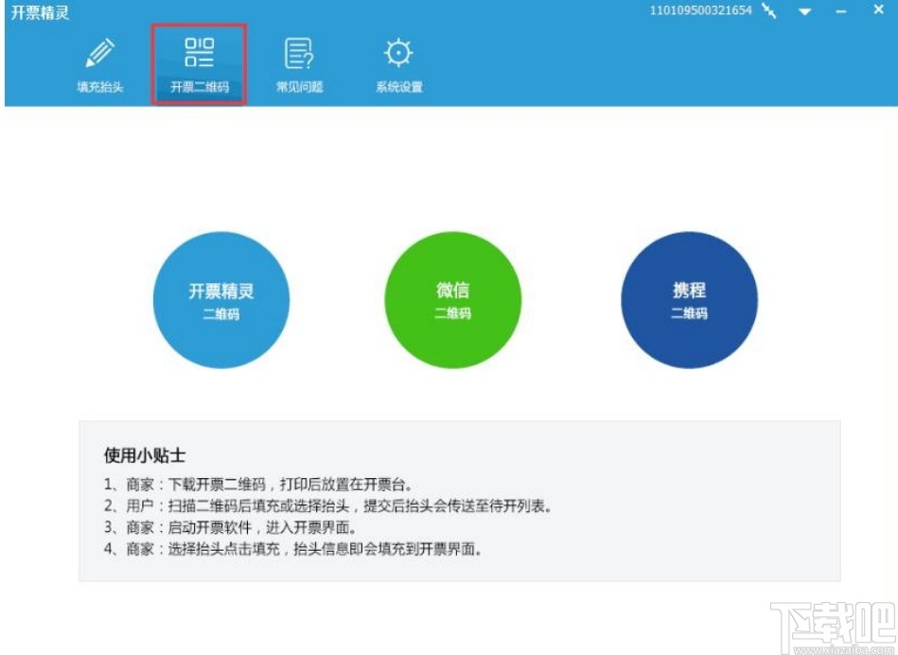Click tip 1 about 下载开票二维码
The image size is (898, 655).
tap(258, 485)
